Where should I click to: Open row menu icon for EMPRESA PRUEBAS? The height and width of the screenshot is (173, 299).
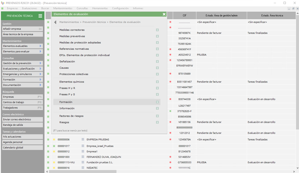click(x=83, y=140)
